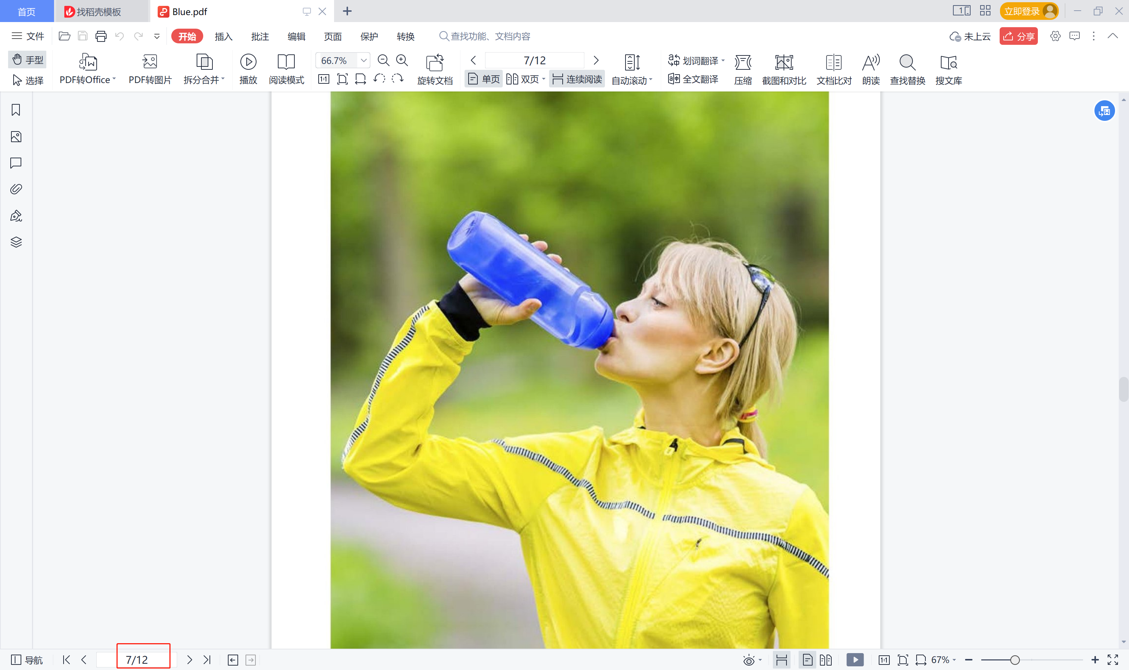Enter 阅读模式 reading mode

pos(287,69)
